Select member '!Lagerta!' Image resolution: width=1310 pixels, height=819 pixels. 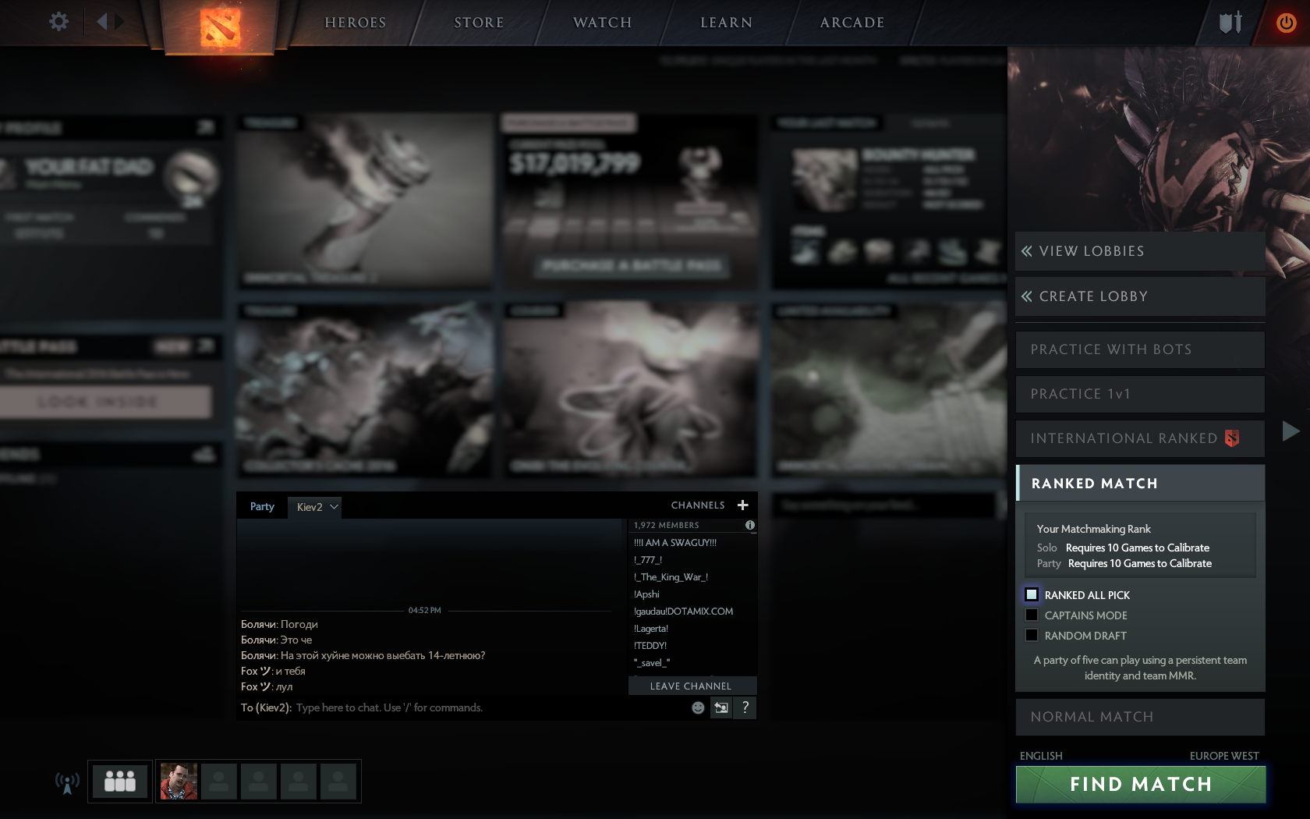[651, 629]
